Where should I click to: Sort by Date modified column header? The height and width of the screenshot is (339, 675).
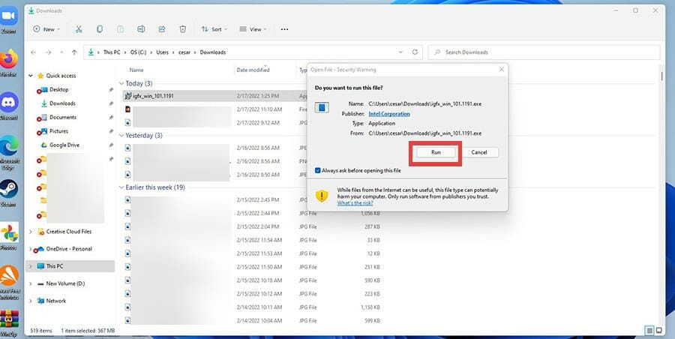click(253, 70)
